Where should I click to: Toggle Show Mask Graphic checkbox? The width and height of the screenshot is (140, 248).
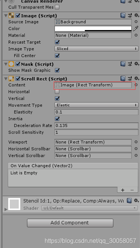click(x=57, y=70)
